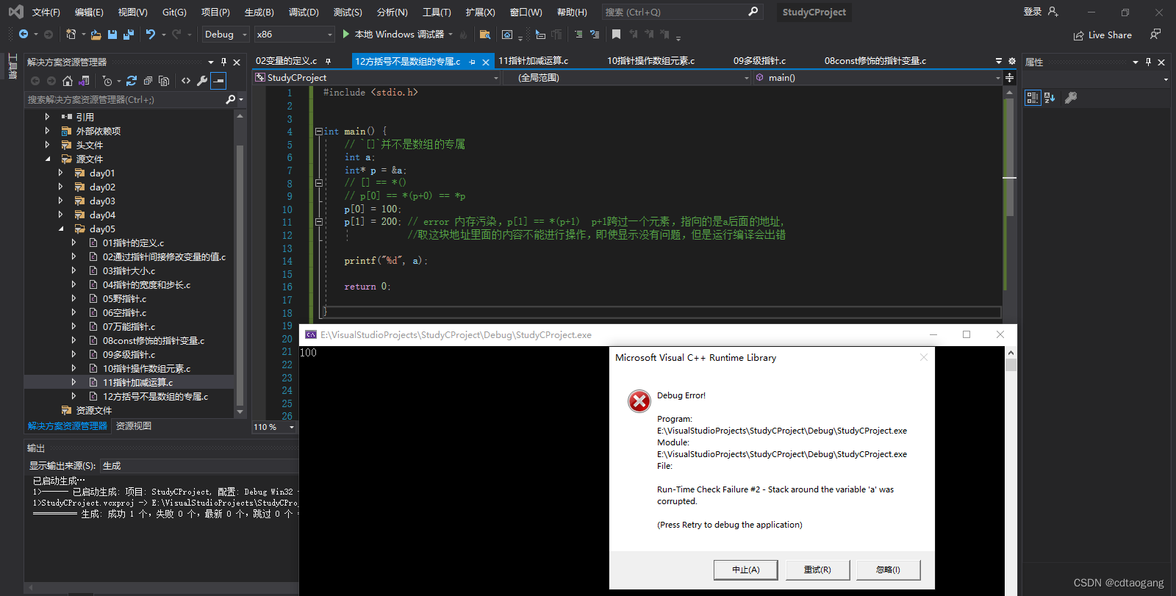Open the tab settings gear icon
Screen dimensions: 1176x596
point(1012,61)
